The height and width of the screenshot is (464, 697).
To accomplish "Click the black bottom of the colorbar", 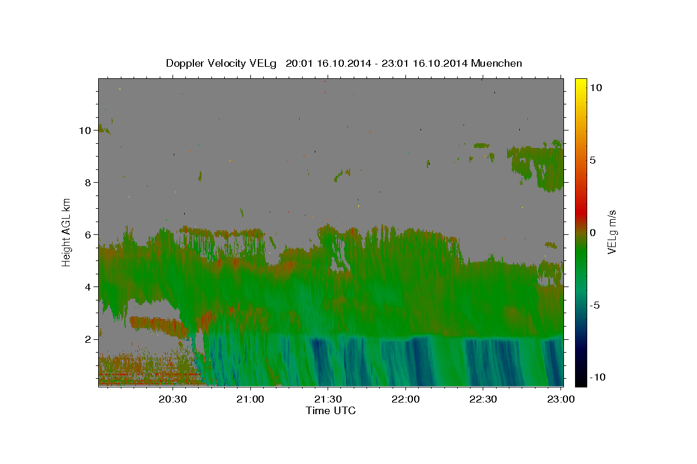I will pyautogui.click(x=581, y=380).
